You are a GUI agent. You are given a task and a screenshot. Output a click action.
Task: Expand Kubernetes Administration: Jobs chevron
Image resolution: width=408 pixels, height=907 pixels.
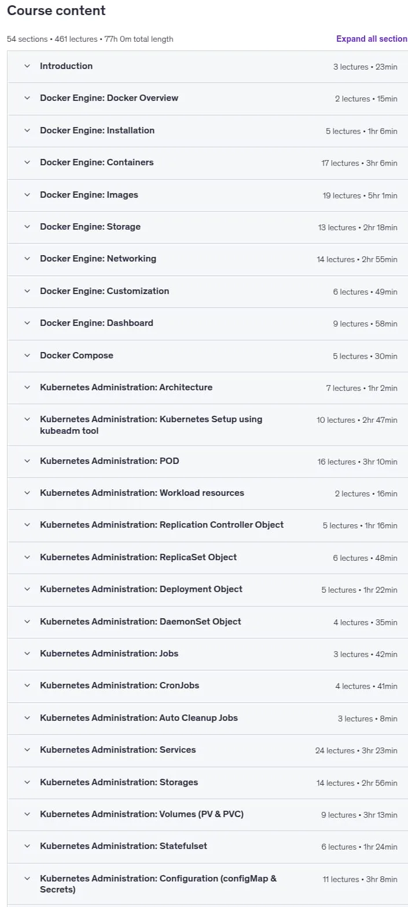pos(27,654)
